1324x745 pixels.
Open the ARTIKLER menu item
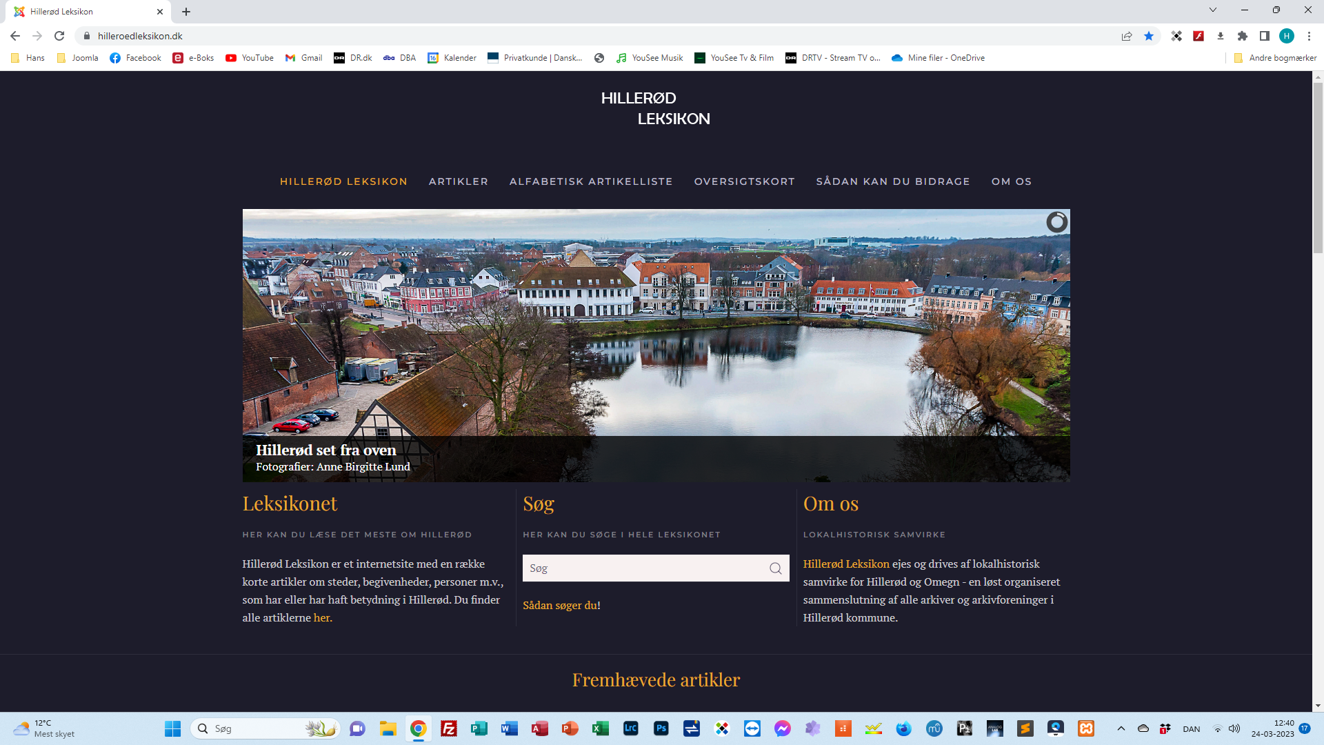coord(459,181)
